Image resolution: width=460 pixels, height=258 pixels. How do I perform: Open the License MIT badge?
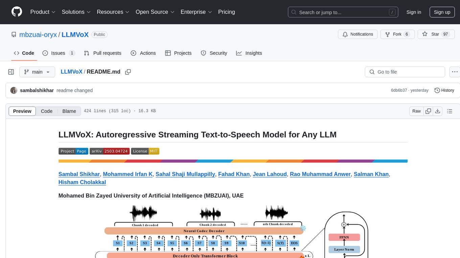coord(145,151)
